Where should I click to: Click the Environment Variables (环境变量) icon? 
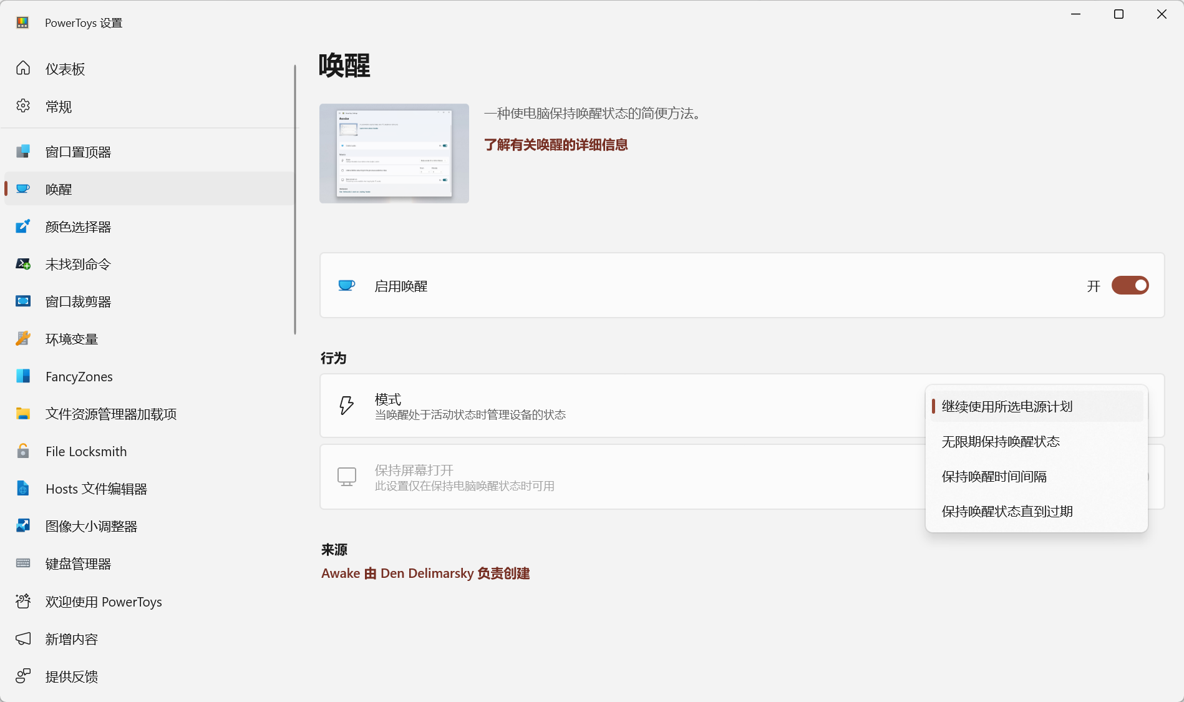23,338
